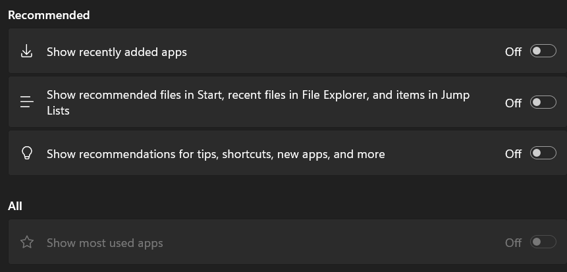Click the Recommended section heading

49,14
